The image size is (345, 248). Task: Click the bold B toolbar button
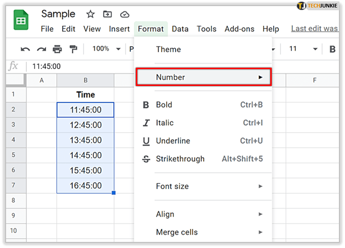tap(332, 49)
